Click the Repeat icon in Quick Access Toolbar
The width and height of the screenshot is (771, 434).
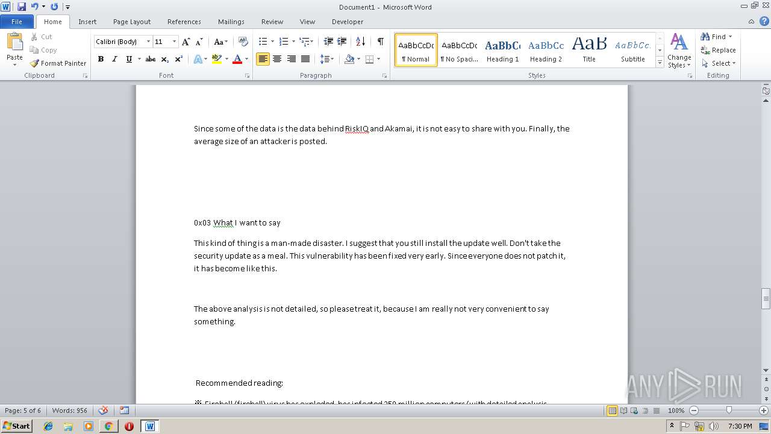point(54,7)
